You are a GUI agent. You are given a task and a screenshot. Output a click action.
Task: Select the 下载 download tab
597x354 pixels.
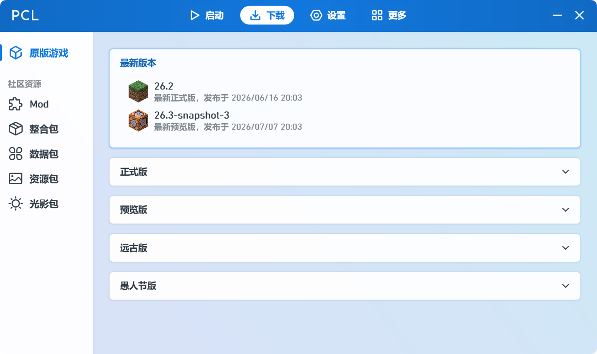point(267,15)
